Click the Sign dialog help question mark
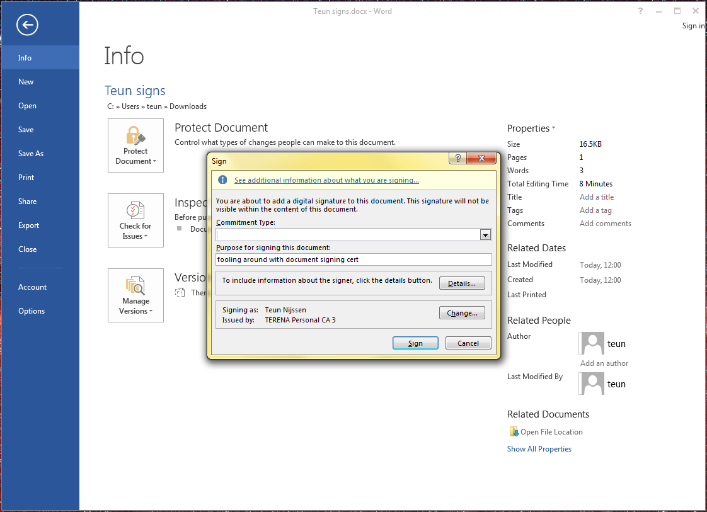Image resolution: width=707 pixels, height=512 pixels. tap(458, 158)
